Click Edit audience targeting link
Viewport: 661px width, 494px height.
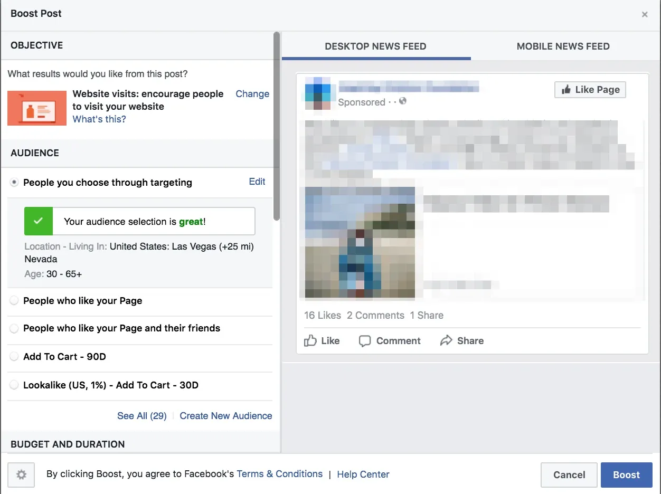257,182
